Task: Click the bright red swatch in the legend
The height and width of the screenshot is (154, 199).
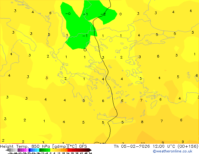Action: [x=68, y=150]
